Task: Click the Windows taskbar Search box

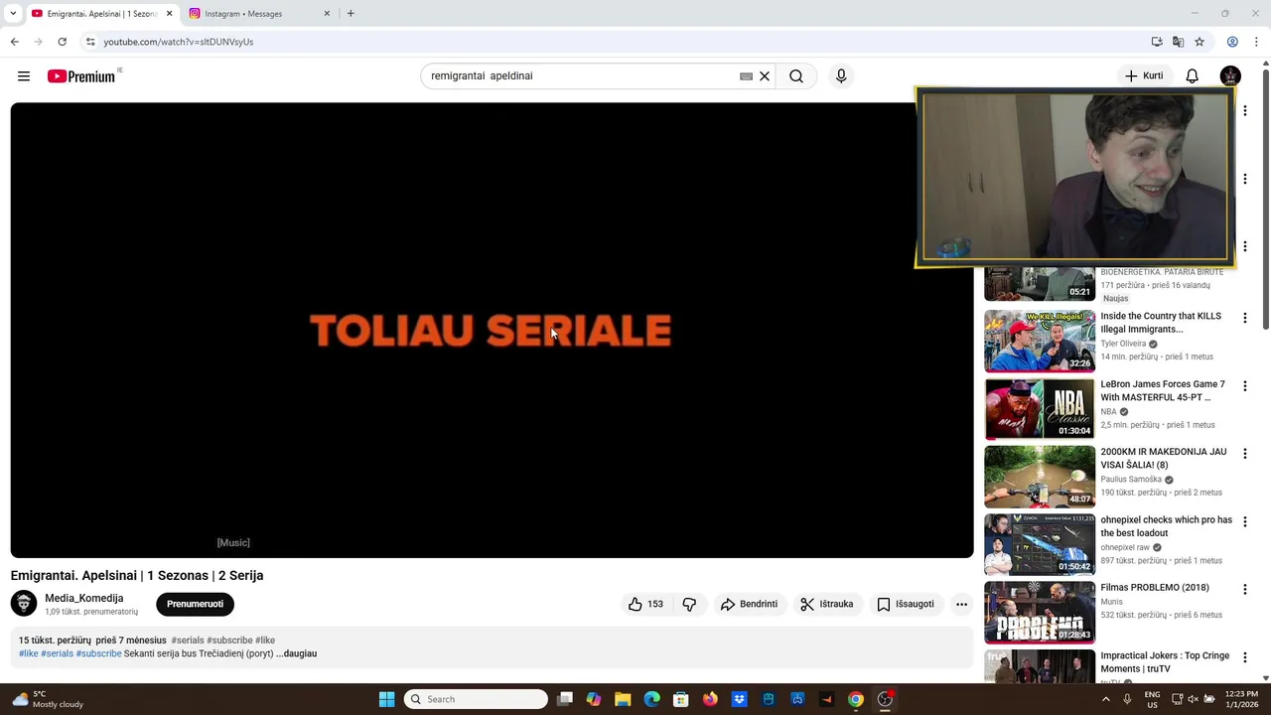Action: coord(476,699)
